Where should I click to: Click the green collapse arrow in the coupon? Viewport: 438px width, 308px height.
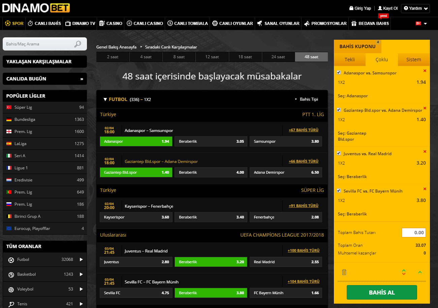coord(420,272)
